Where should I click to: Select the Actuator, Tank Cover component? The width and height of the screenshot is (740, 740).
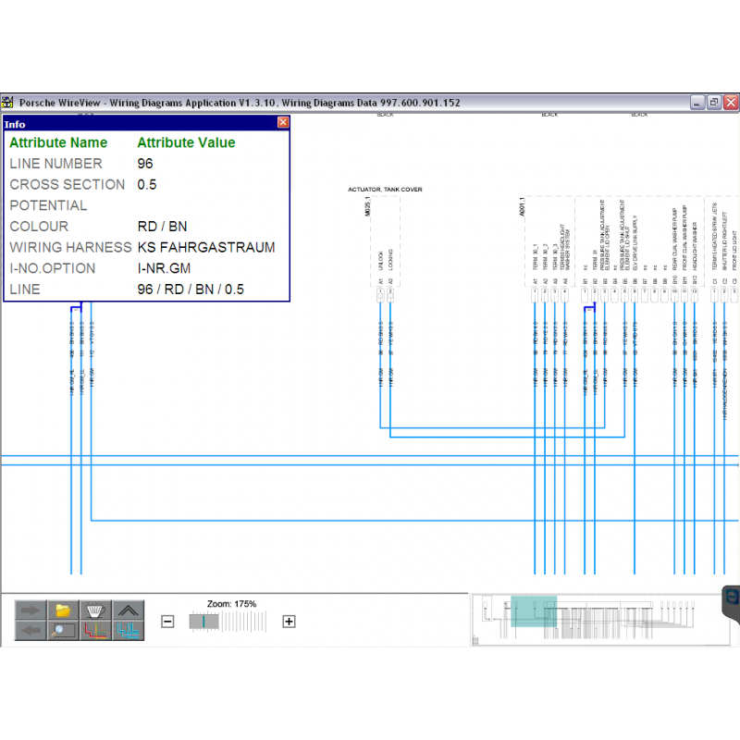point(385,190)
